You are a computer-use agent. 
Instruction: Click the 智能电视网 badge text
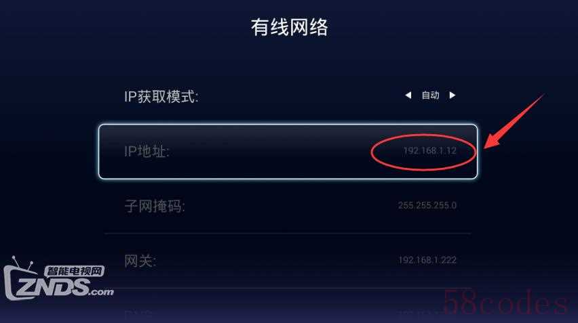(x=75, y=271)
